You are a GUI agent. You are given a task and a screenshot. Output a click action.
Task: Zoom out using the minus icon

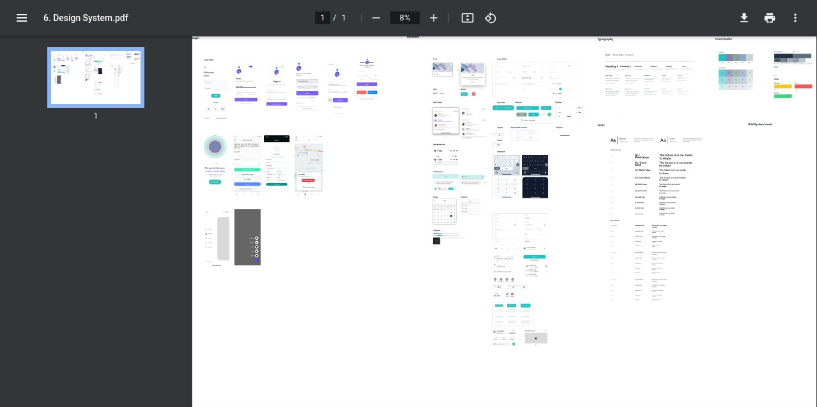(x=376, y=18)
